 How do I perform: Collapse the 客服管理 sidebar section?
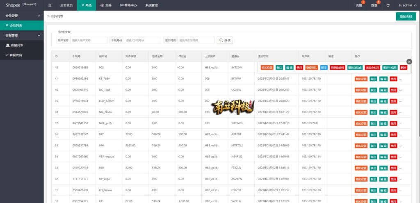click(21, 35)
